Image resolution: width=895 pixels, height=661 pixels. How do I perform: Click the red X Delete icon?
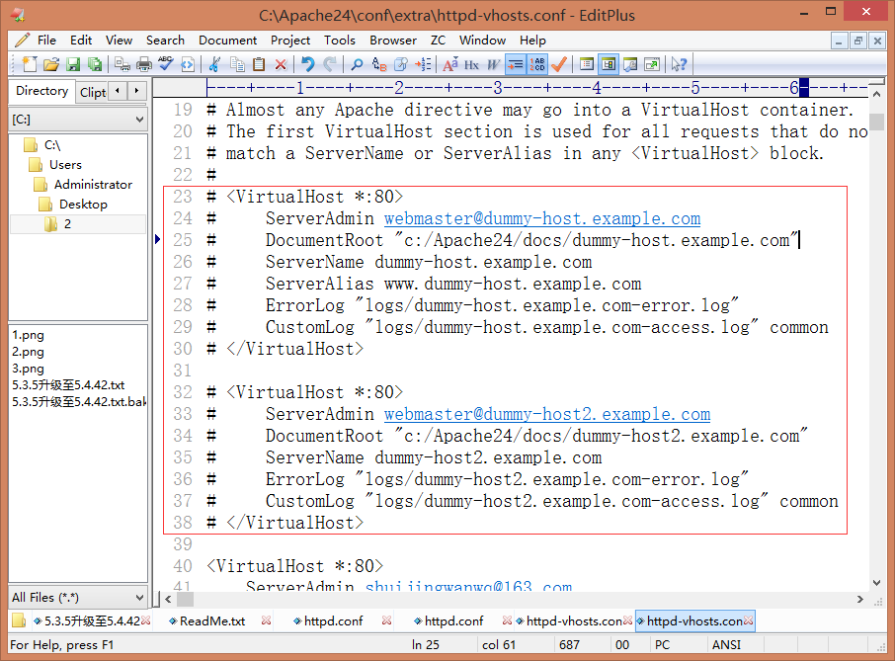click(x=281, y=64)
